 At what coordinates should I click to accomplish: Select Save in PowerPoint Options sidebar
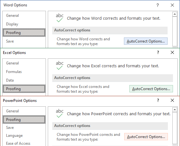pyautogui.click(x=24, y=128)
